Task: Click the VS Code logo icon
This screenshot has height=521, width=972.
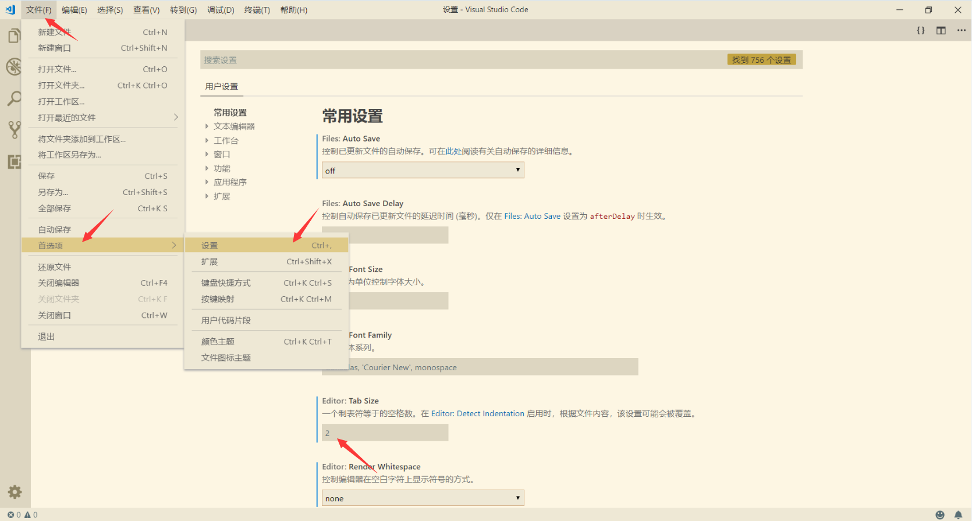Action: coord(10,10)
